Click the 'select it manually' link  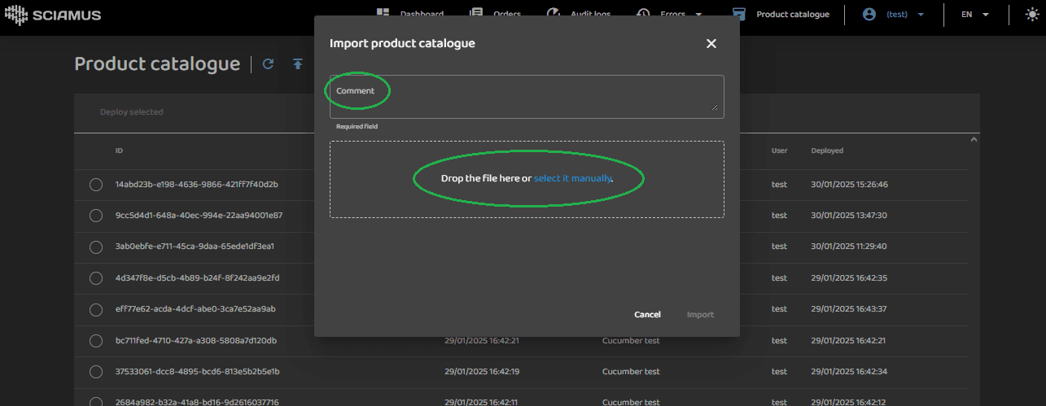point(572,178)
